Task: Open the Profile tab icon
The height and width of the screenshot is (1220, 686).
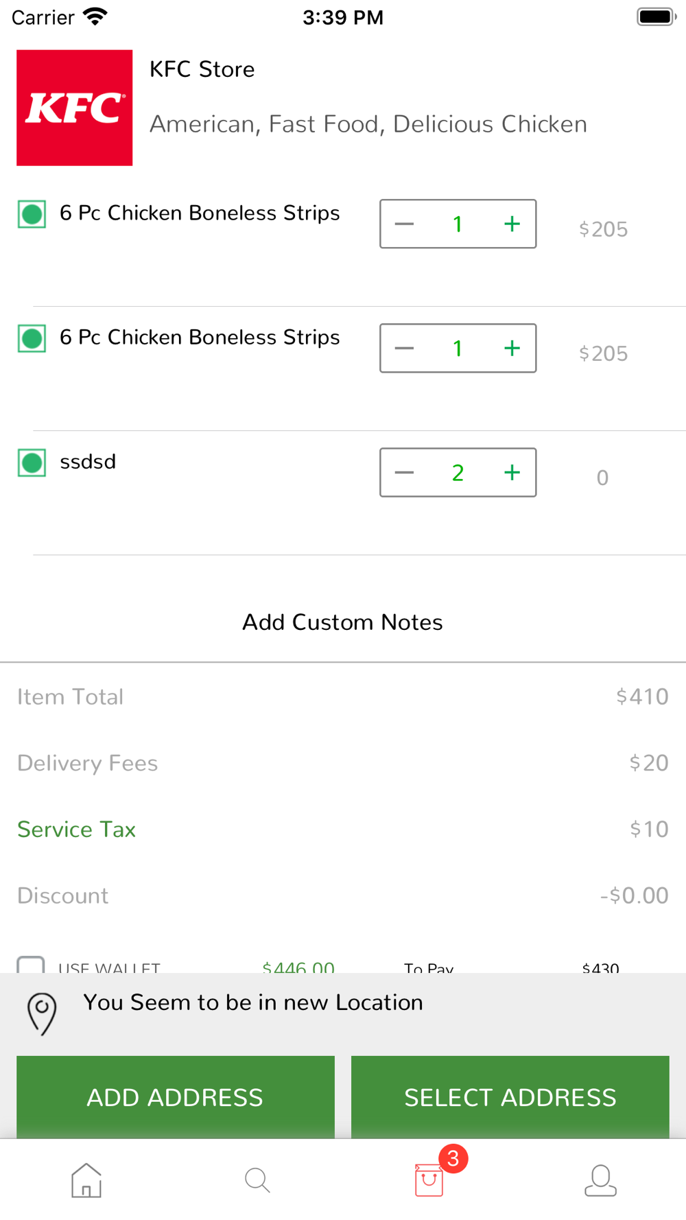Action: pos(600,1180)
